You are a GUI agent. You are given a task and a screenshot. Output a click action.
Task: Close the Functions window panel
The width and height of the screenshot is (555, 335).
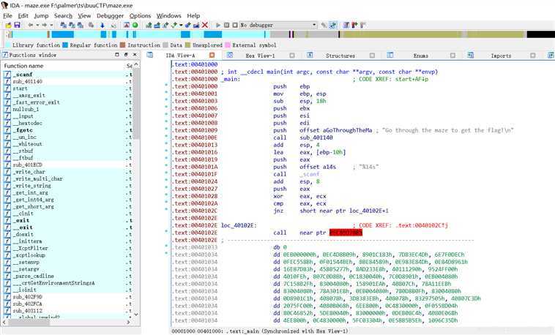point(135,55)
